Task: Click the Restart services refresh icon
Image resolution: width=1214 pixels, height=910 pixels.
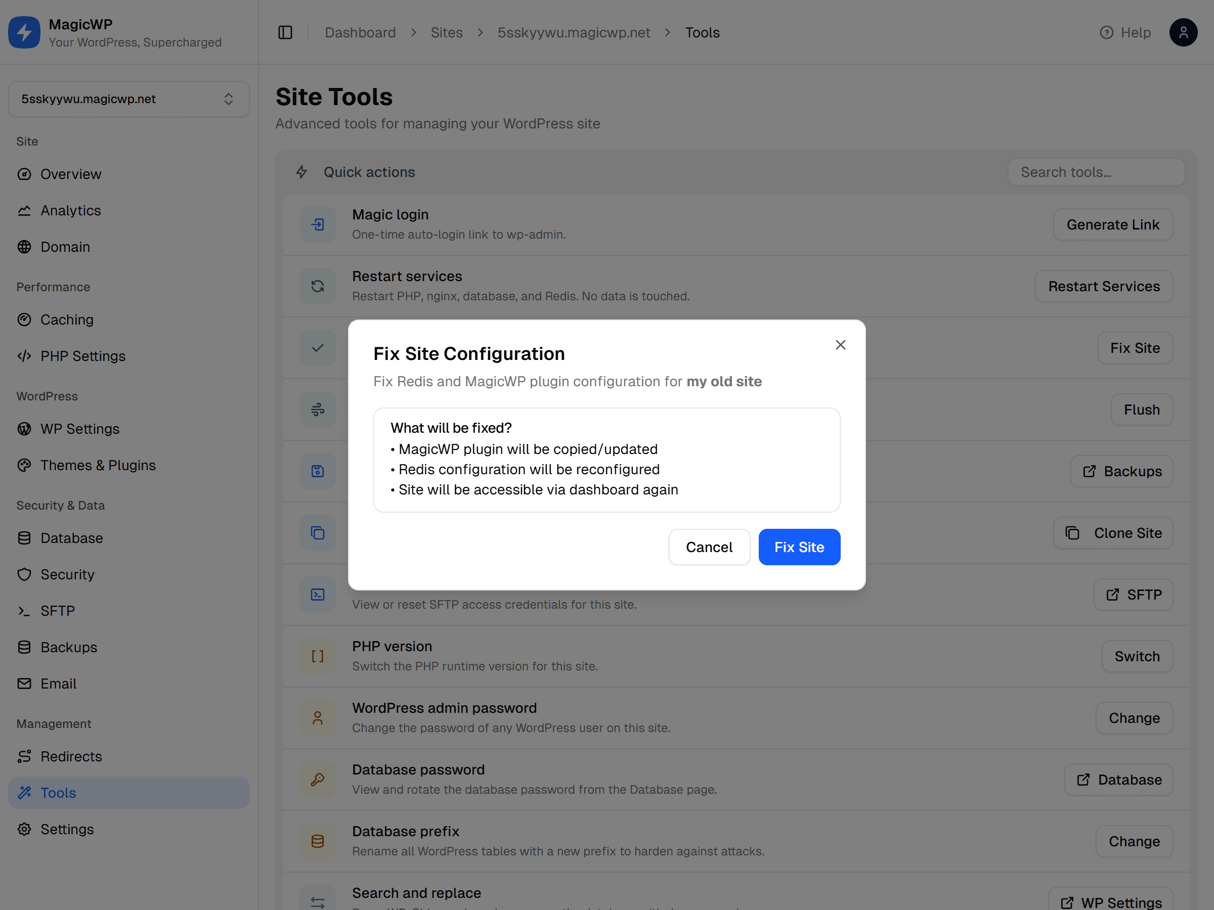Action: [x=318, y=286]
